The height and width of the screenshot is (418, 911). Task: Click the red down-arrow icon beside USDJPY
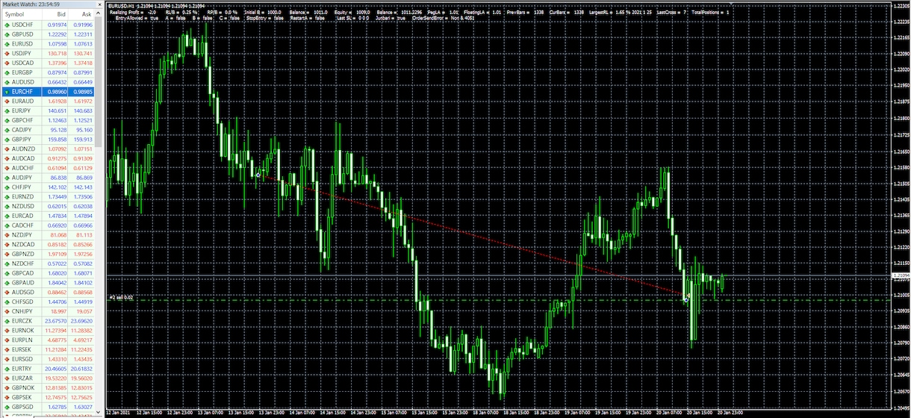7,54
